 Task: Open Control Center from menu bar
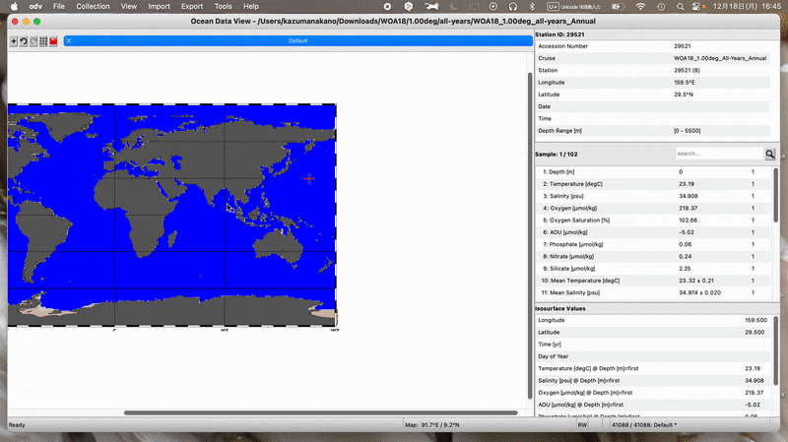(697, 7)
